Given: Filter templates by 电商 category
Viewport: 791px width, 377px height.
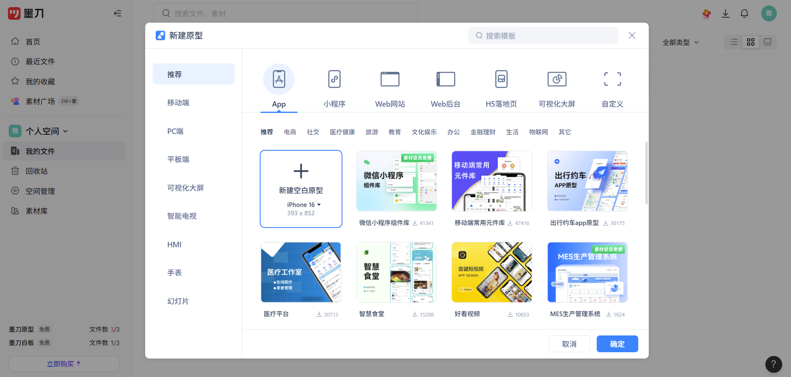Looking at the screenshot, I should coord(290,132).
